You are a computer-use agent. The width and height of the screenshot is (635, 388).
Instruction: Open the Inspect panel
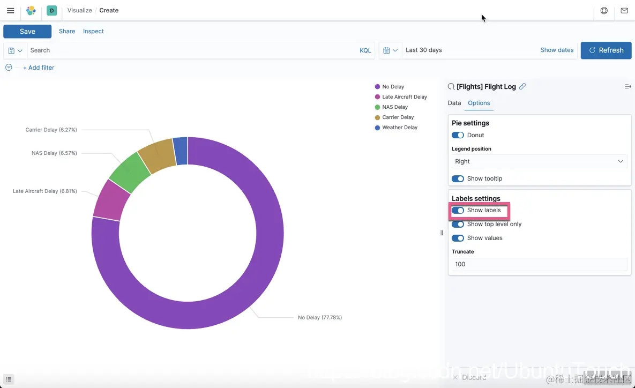(x=93, y=31)
